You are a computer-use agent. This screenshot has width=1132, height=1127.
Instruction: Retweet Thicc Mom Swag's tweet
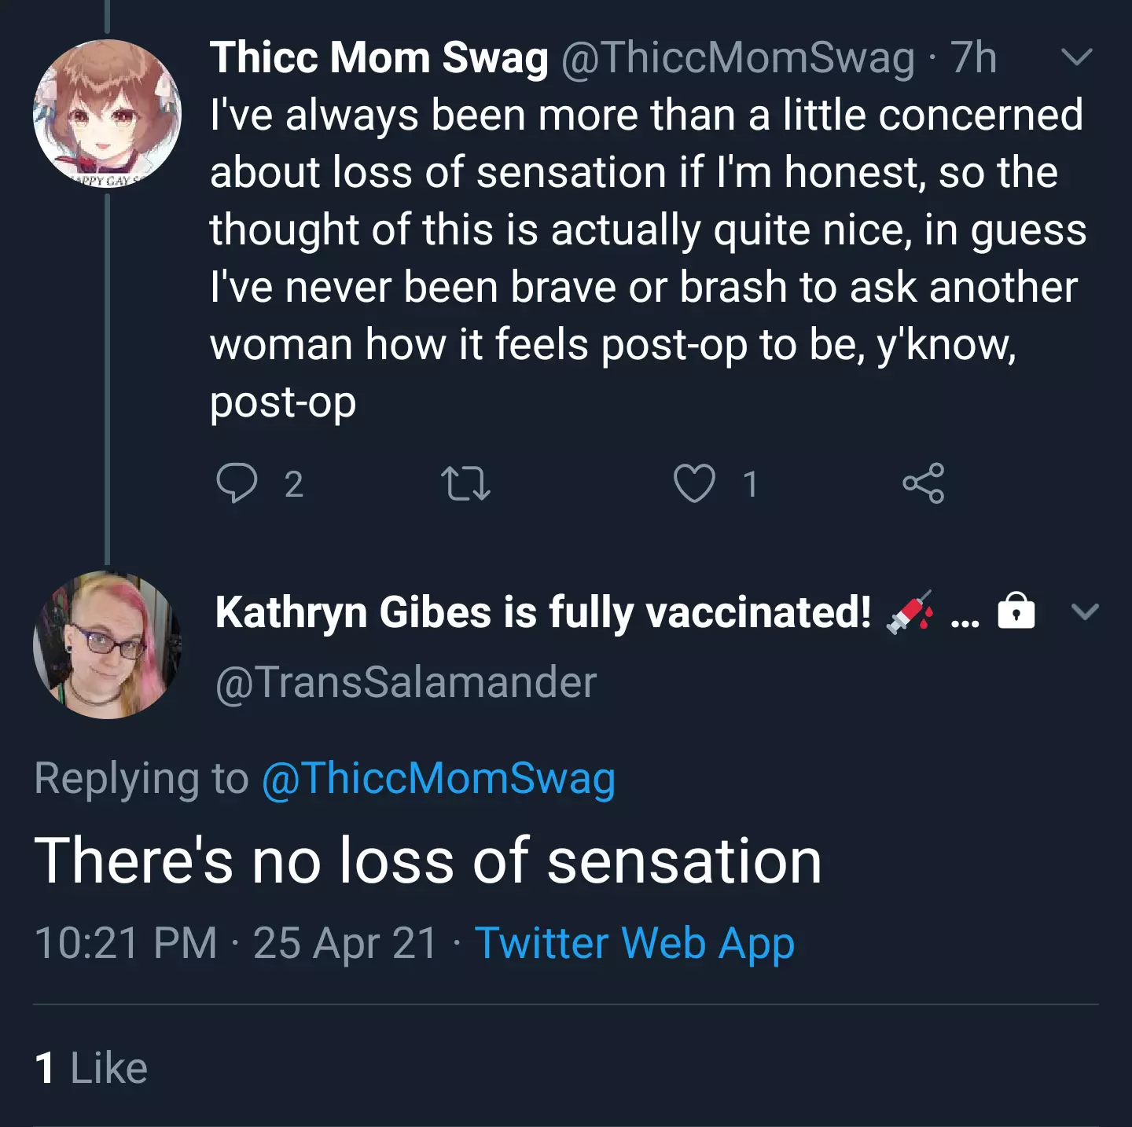tap(465, 483)
